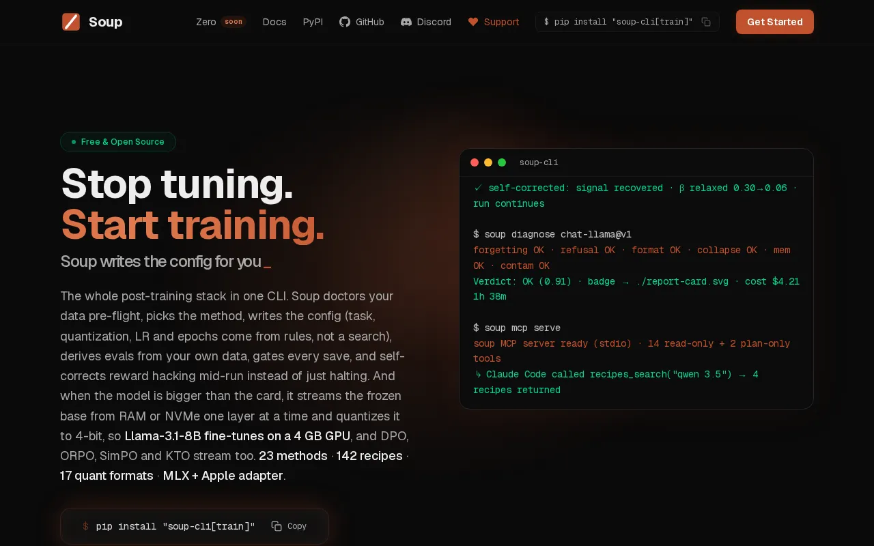This screenshot has width=874, height=546.
Task: Click the GitHub octocat icon
Action: (345, 22)
